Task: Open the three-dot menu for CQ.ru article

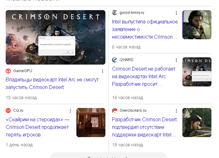Action: [70, 111]
